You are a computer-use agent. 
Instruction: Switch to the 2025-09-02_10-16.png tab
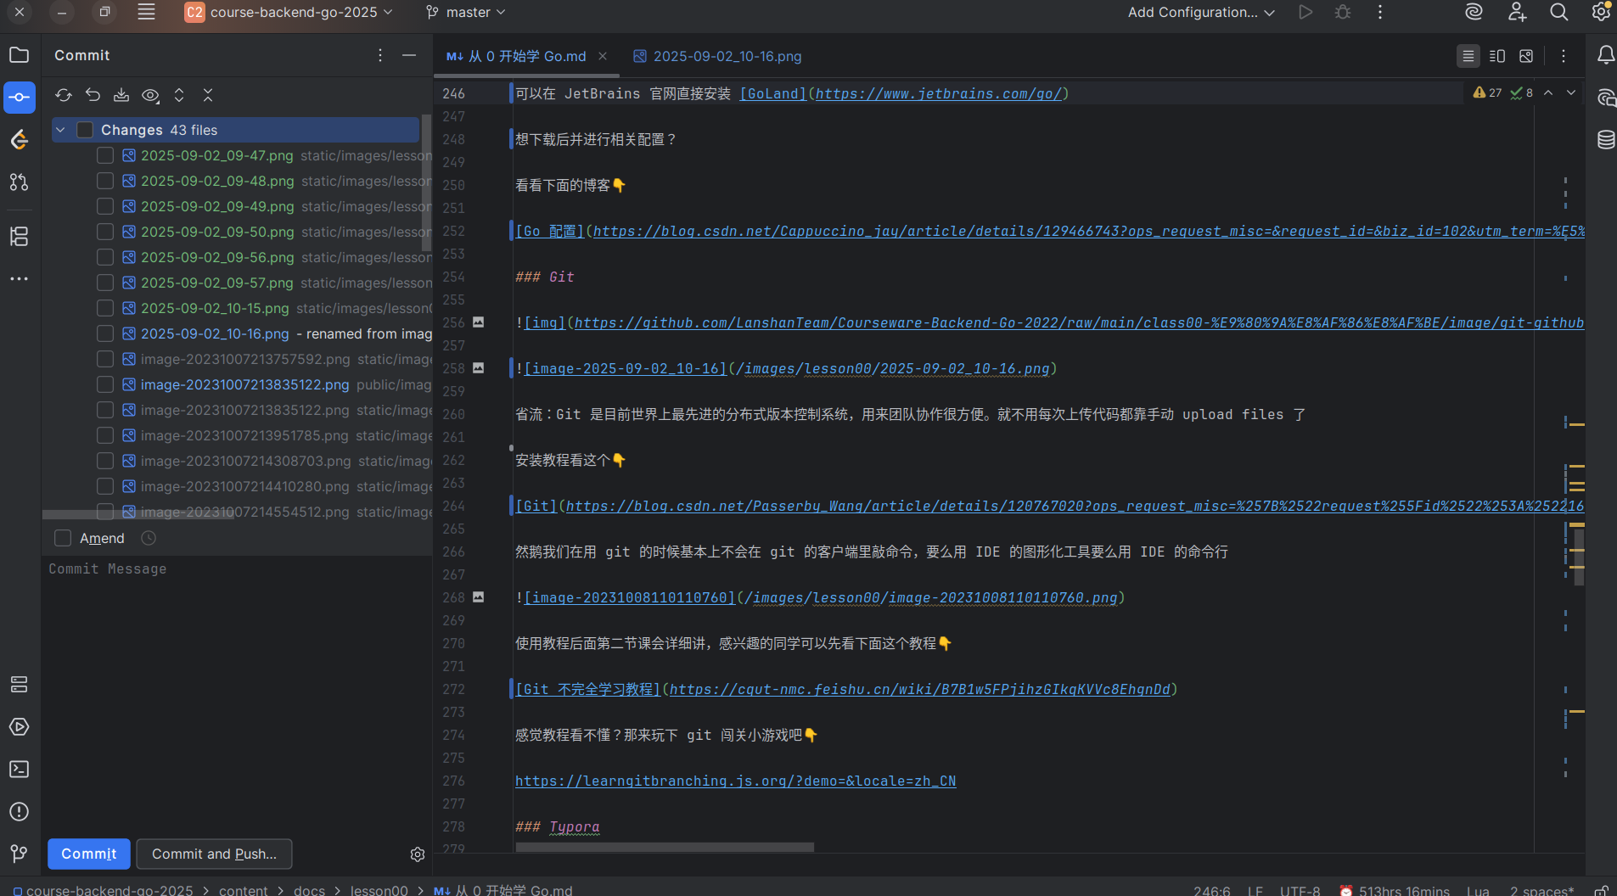click(717, 56)
